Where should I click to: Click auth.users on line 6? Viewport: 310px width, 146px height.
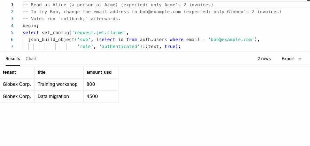(x=153, y=40)
